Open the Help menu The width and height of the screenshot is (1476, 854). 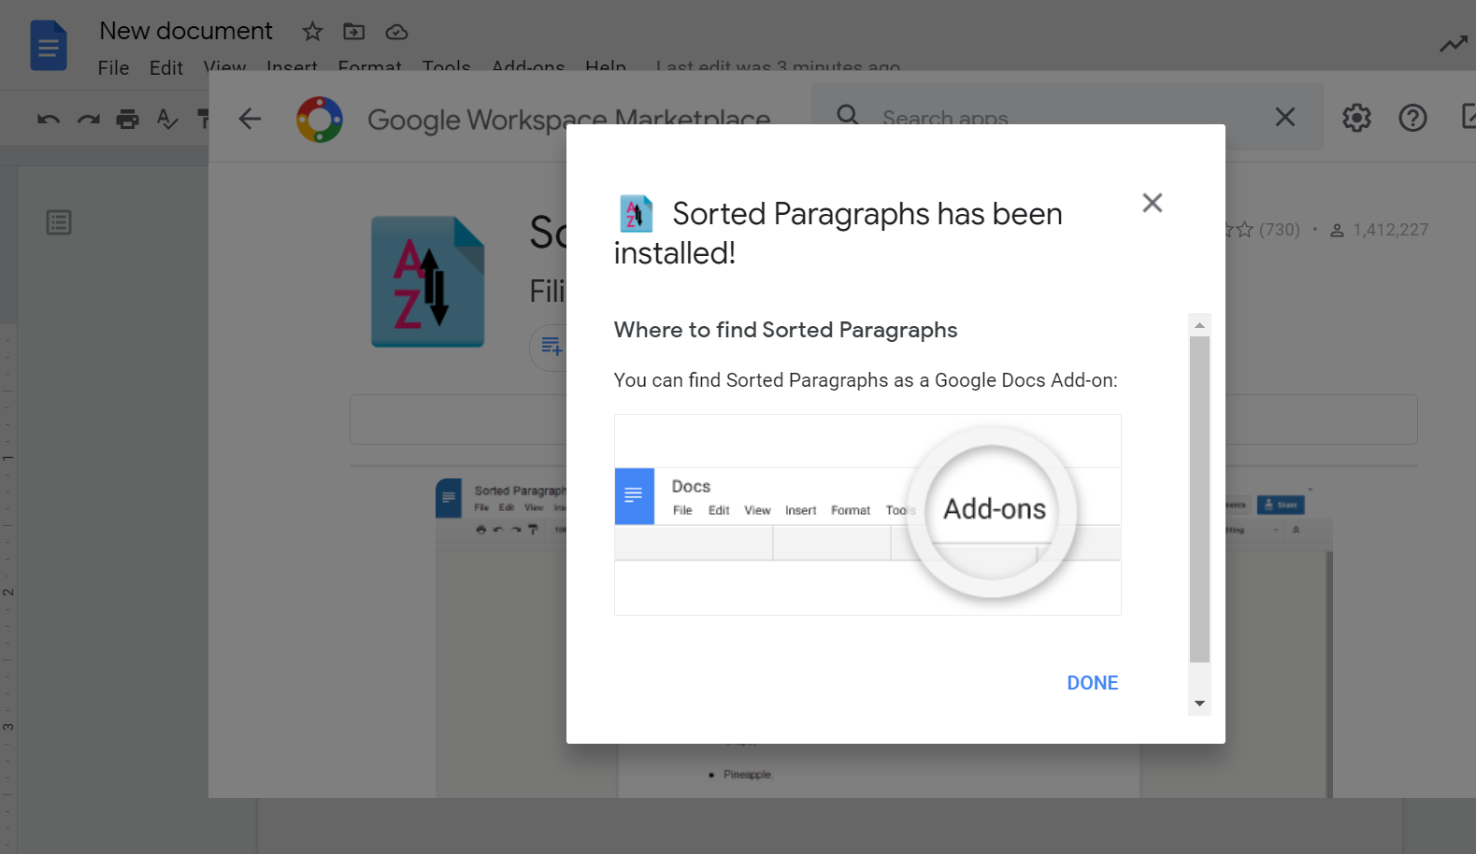coord(606,68)
